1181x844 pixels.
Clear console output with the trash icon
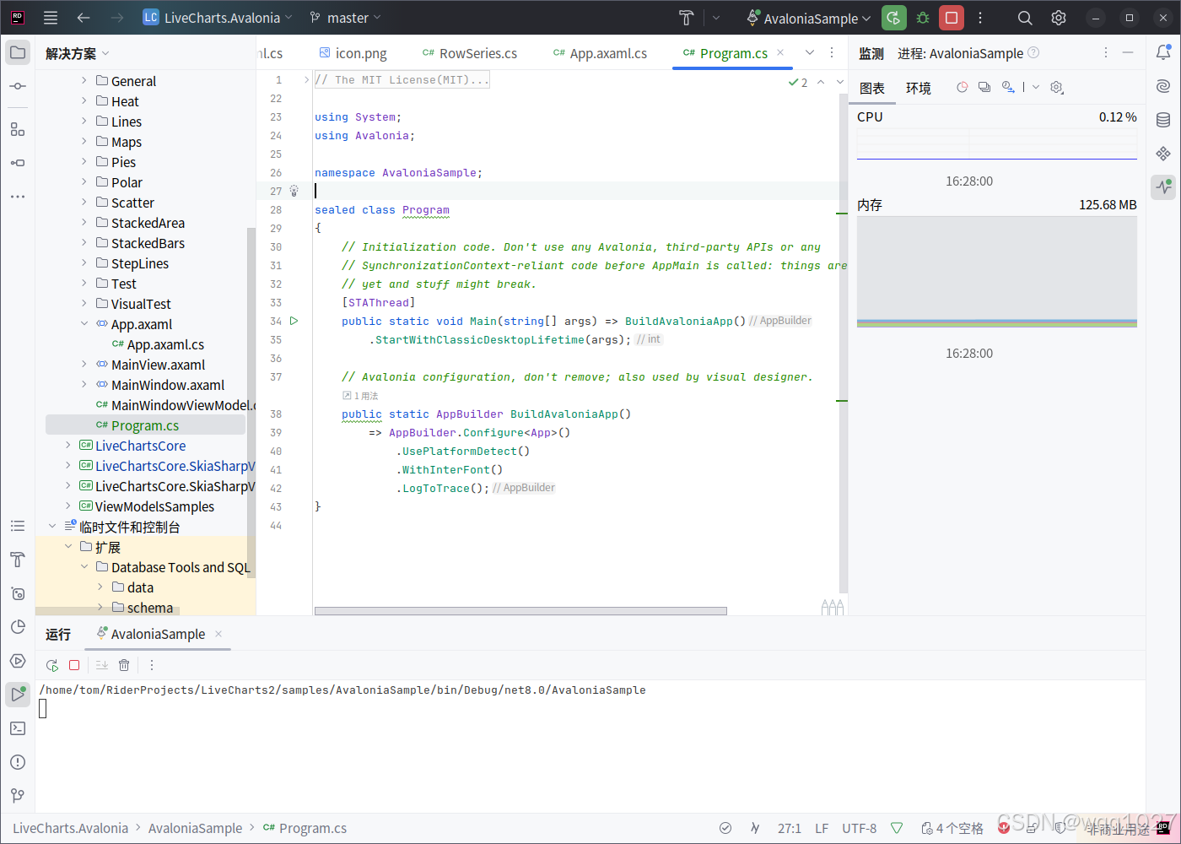124,665
